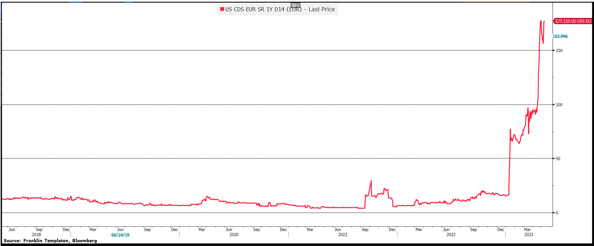Image resolution: width=594 pixels, height=246 pixels.
Task: Click the 100 y-axis tick label
Action: click(559, 105)
